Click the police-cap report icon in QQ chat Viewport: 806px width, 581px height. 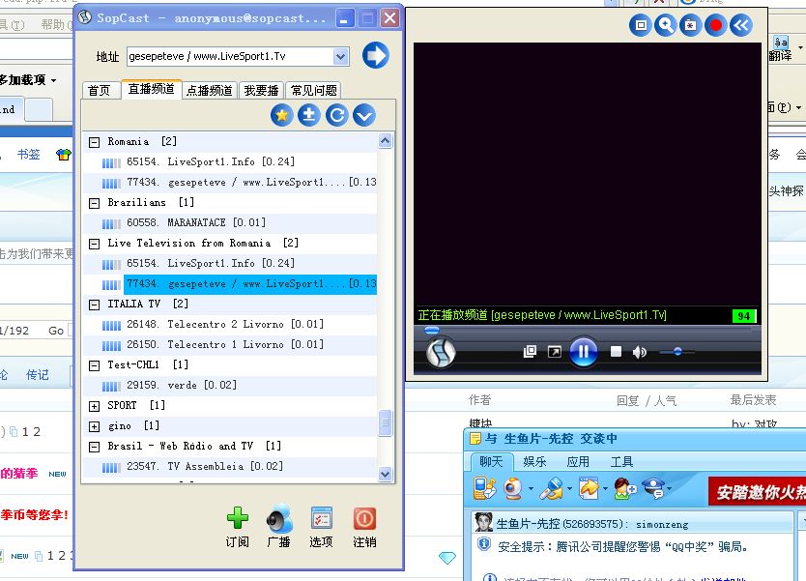click(x=654, y=489)
